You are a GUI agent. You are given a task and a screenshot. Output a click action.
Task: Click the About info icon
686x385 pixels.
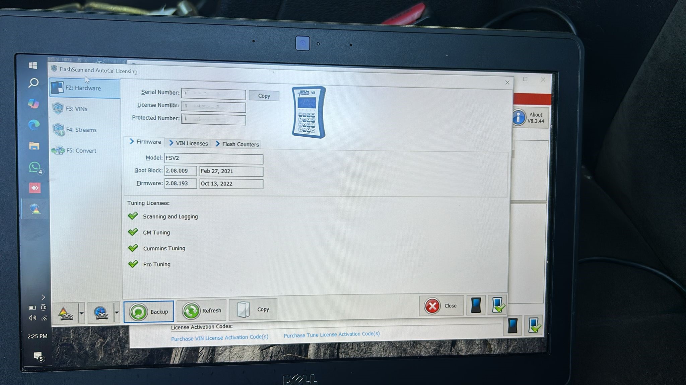coord(519,118)
